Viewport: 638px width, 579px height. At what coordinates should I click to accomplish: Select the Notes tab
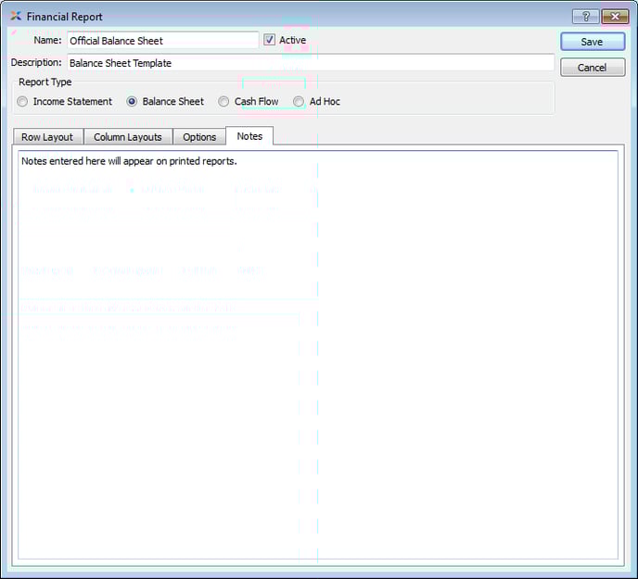click(x=249, y=136)
